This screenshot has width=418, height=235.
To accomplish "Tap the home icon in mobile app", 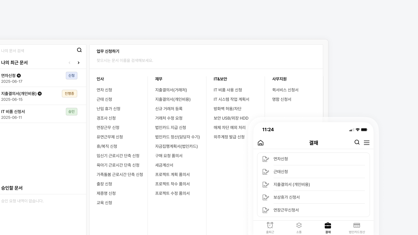I will tap(260, 143).
